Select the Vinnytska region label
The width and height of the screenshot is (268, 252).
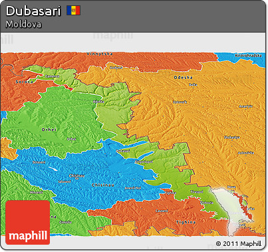pyautogui.click(x=100, y=54)
